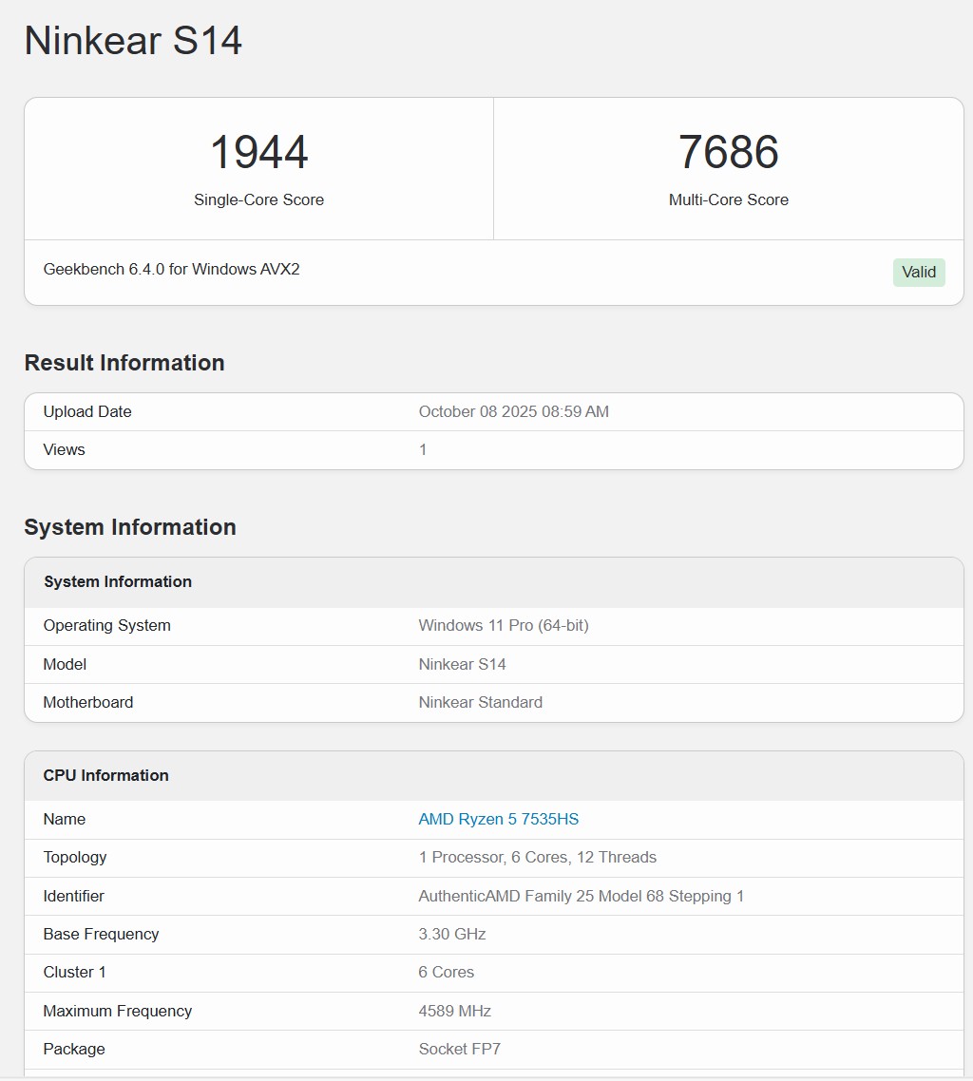Click the Cluster 1 label
Viewport: 973px width, 1081px height.
(74, 972)
